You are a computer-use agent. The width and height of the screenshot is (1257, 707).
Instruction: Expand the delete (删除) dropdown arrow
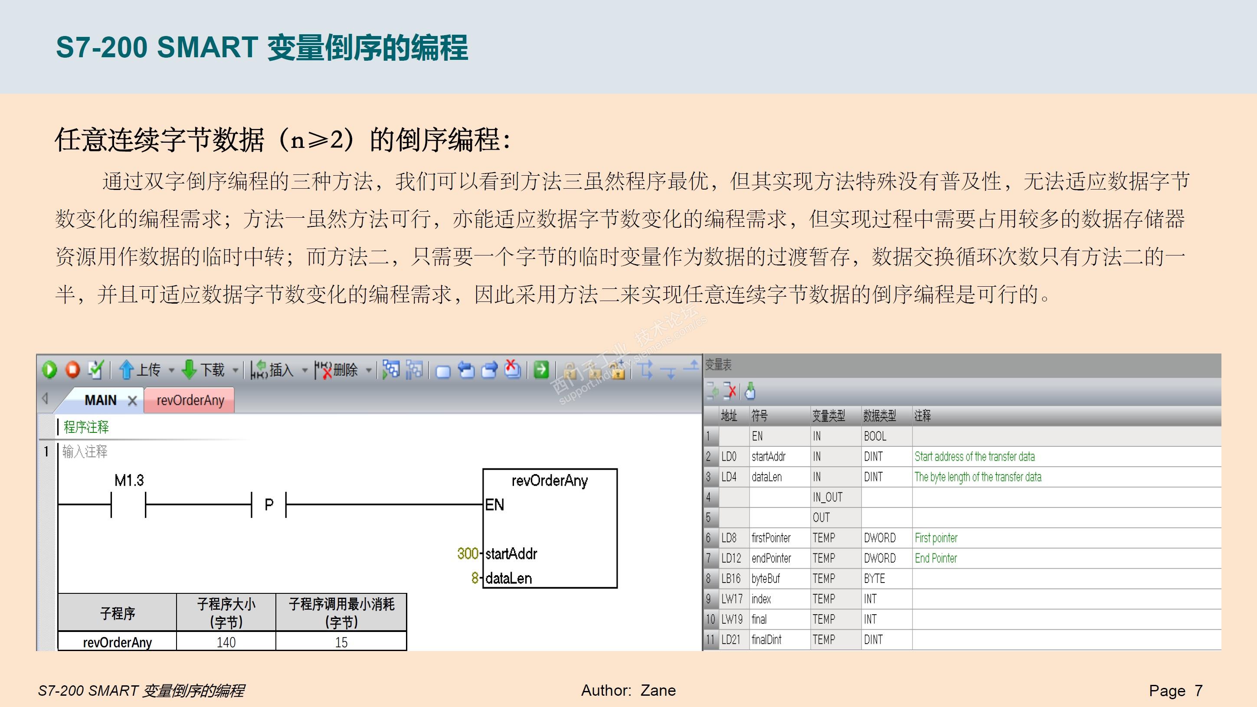click(x=369, y=370)
